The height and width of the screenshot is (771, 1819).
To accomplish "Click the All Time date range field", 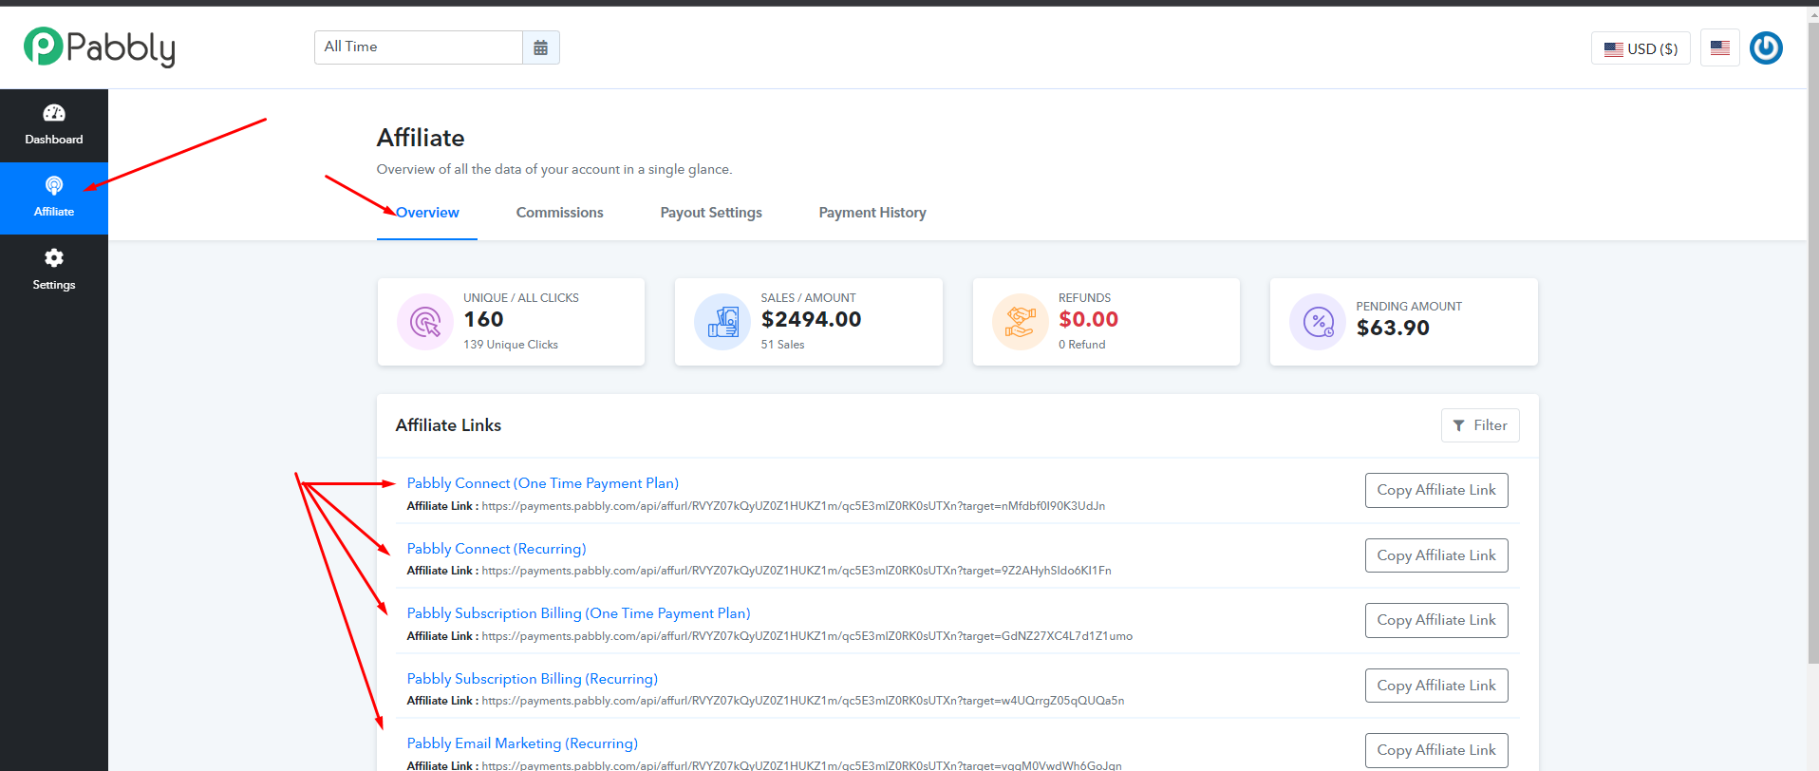I will (419, 47).
